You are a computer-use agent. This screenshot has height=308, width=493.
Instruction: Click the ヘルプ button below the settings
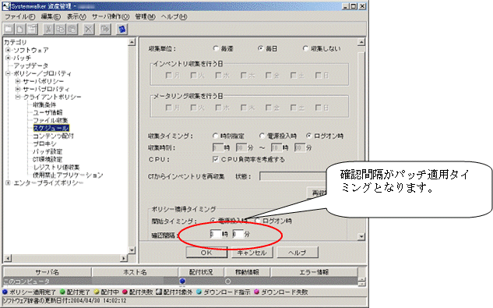click(298, 253)
